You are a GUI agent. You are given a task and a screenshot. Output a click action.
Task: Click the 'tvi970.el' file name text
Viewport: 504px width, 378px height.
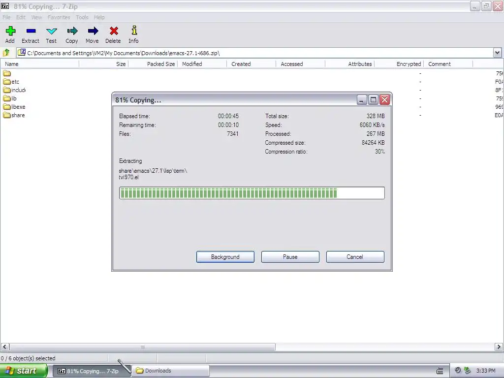(x=128, y=177)
